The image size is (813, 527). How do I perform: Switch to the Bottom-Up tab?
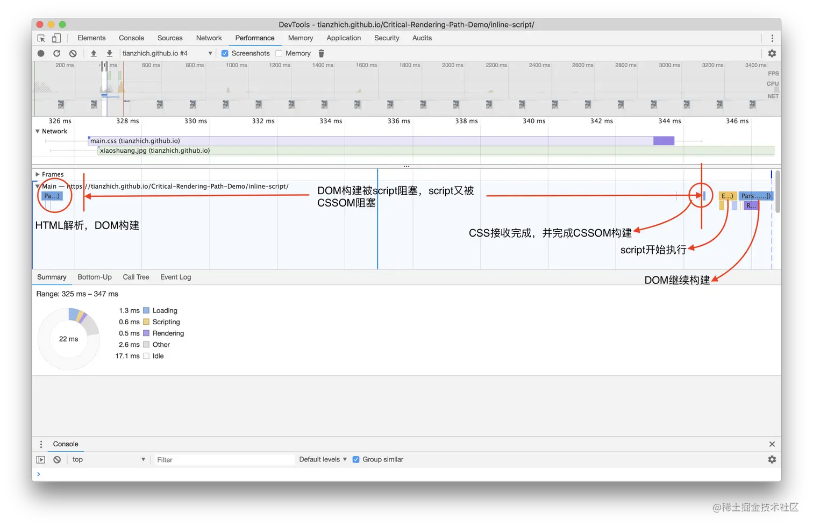(x=95, y=277)
